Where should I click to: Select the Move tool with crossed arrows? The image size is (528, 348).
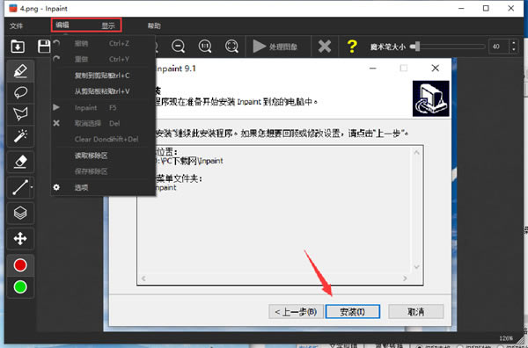tap(20, 239)
